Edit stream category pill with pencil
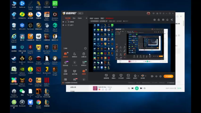The height and width of the screenshot is (113, 201). coord(98,21)
